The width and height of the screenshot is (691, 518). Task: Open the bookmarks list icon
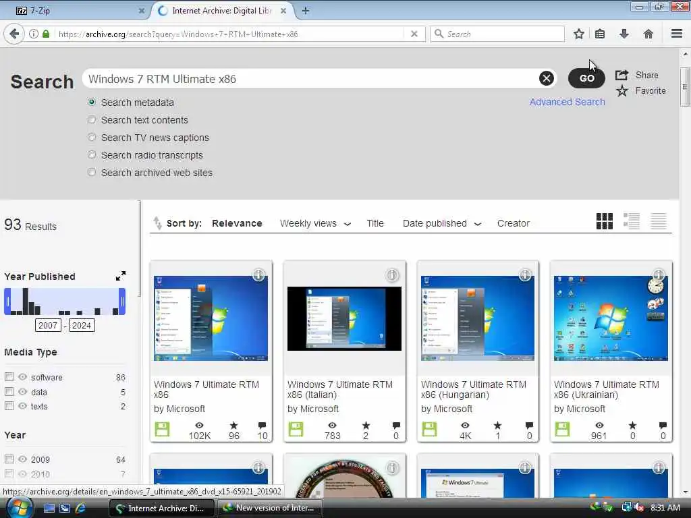[x=600, y=34]
